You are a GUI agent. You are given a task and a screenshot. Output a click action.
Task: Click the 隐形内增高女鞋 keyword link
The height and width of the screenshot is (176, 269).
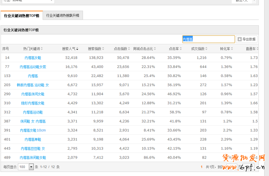tap(33, 103)
